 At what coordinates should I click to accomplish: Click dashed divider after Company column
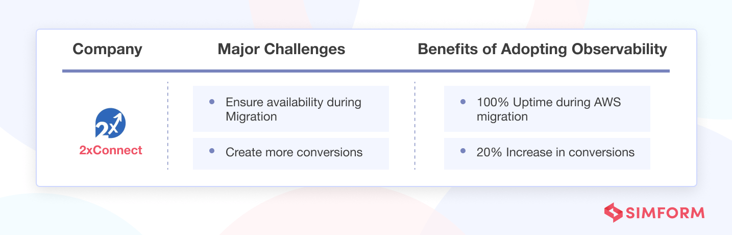[168, 126]
